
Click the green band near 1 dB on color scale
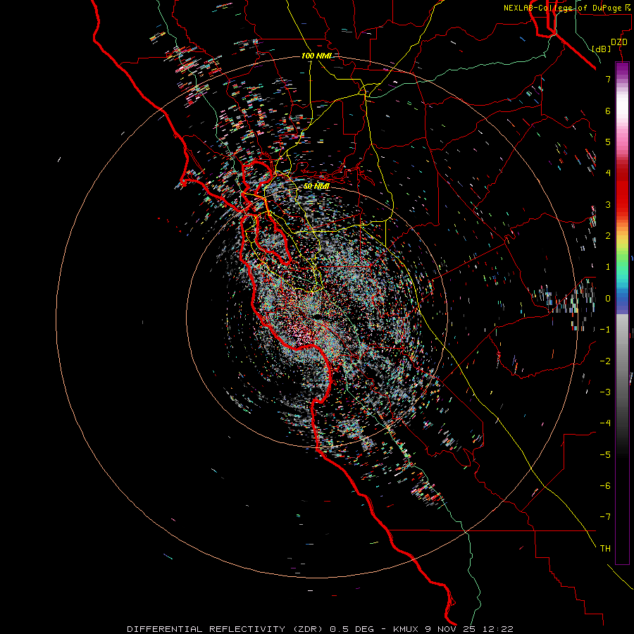622,261
